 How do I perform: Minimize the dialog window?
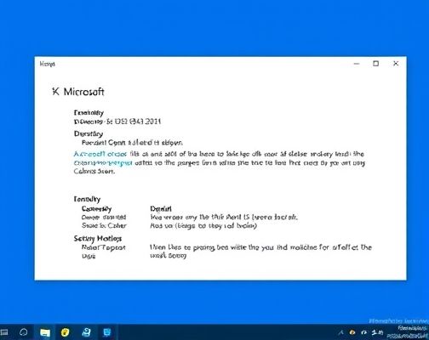[357, 64]
